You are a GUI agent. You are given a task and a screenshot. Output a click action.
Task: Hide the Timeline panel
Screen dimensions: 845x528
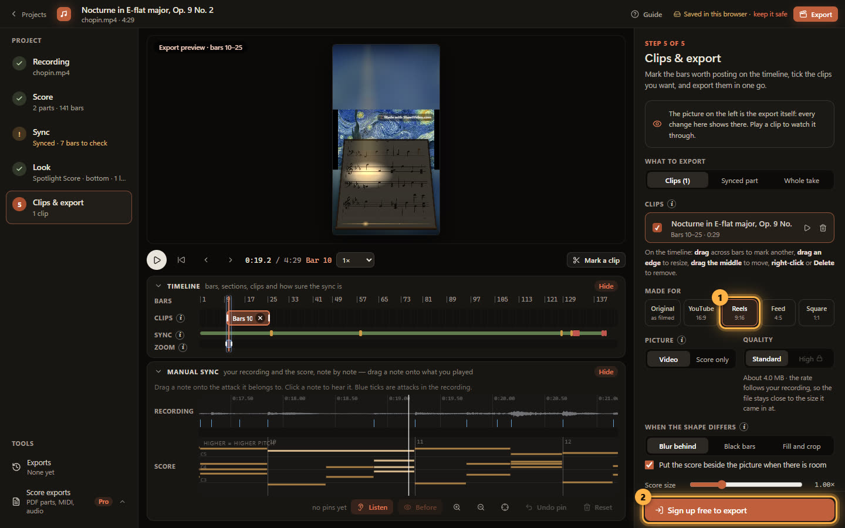[x=606, y=286]
